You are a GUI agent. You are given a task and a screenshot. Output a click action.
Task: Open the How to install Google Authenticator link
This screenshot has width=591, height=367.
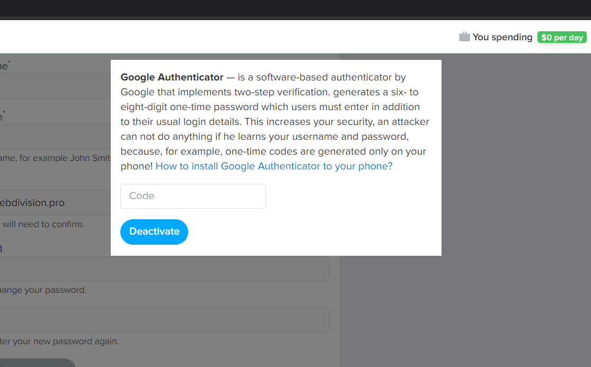[x=274, y=166]
